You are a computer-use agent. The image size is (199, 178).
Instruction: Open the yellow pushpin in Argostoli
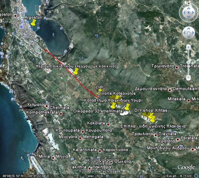33,22
